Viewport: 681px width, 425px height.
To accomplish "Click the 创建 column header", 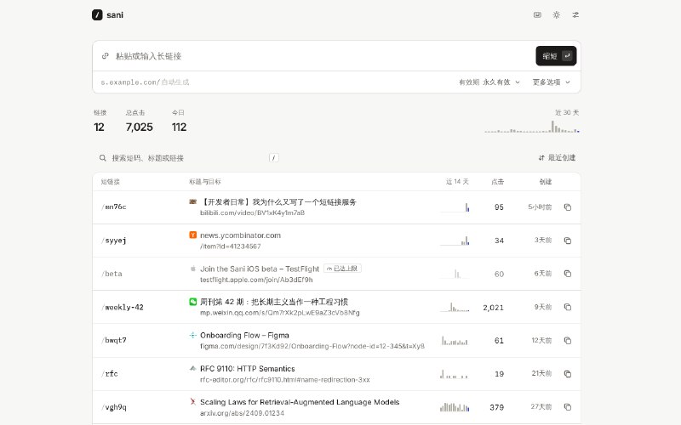I will tap(546, 182).
